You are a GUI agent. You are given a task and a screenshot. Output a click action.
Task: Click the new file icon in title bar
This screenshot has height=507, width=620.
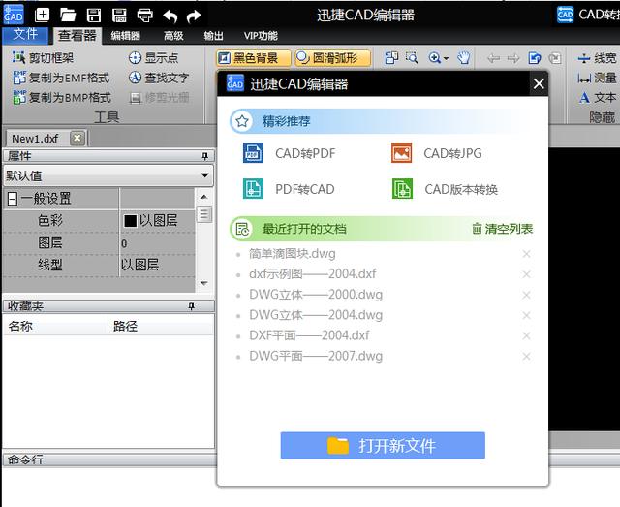pos(42,16)
